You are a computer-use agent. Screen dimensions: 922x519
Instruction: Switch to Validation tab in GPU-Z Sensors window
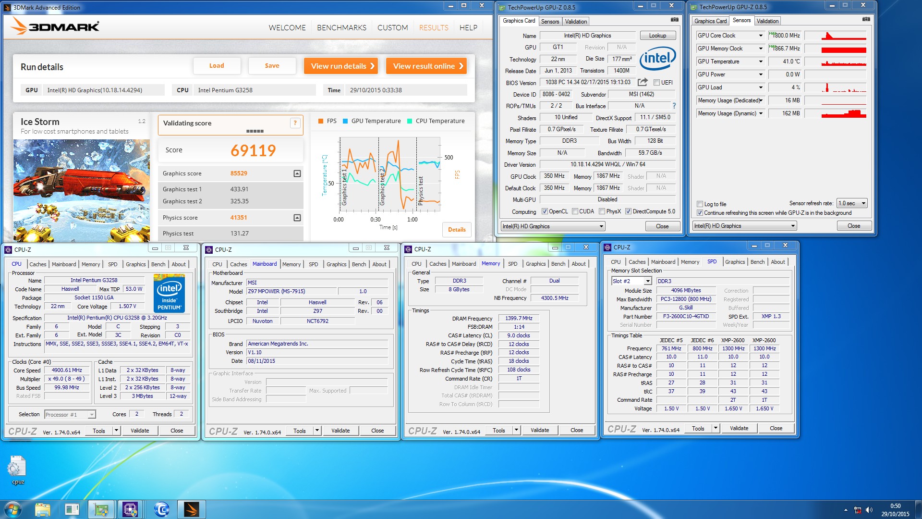[767, 21]
